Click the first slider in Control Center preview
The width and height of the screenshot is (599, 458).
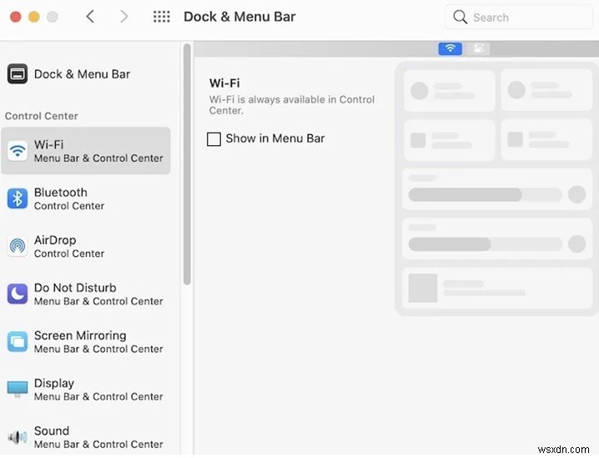(486, 194)
